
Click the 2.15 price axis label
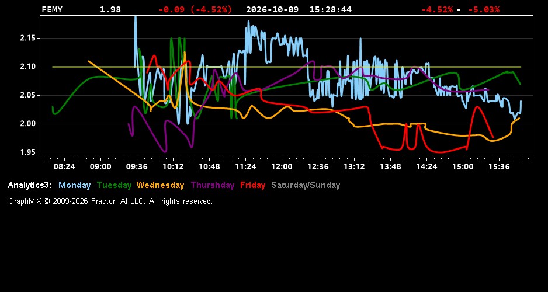[x=27, y=38]
